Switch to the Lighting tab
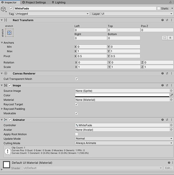174x175 pixels. pyautogui.click(x=59, y=2)
